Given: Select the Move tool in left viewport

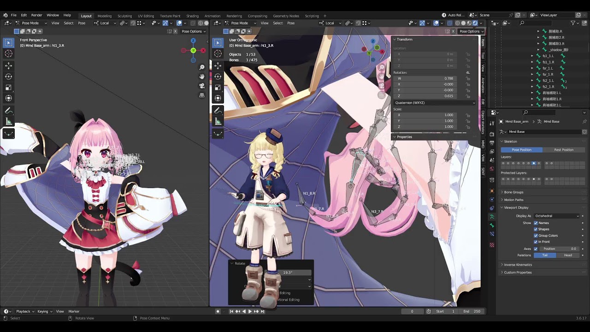Looking at the screenshot, I should tap(9, 65).
